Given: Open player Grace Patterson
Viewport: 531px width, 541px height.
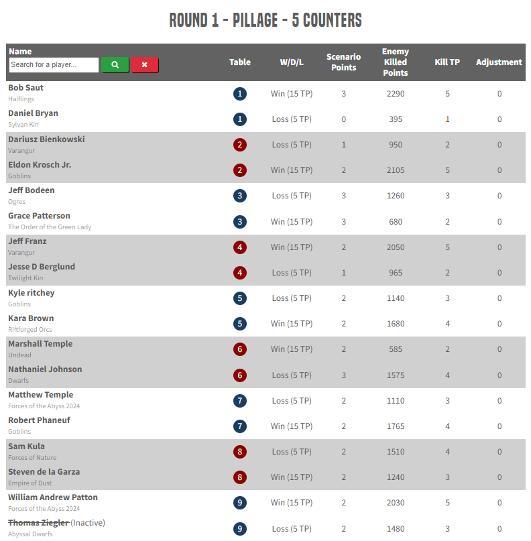Looking at the screenshot, I should 39,216.
